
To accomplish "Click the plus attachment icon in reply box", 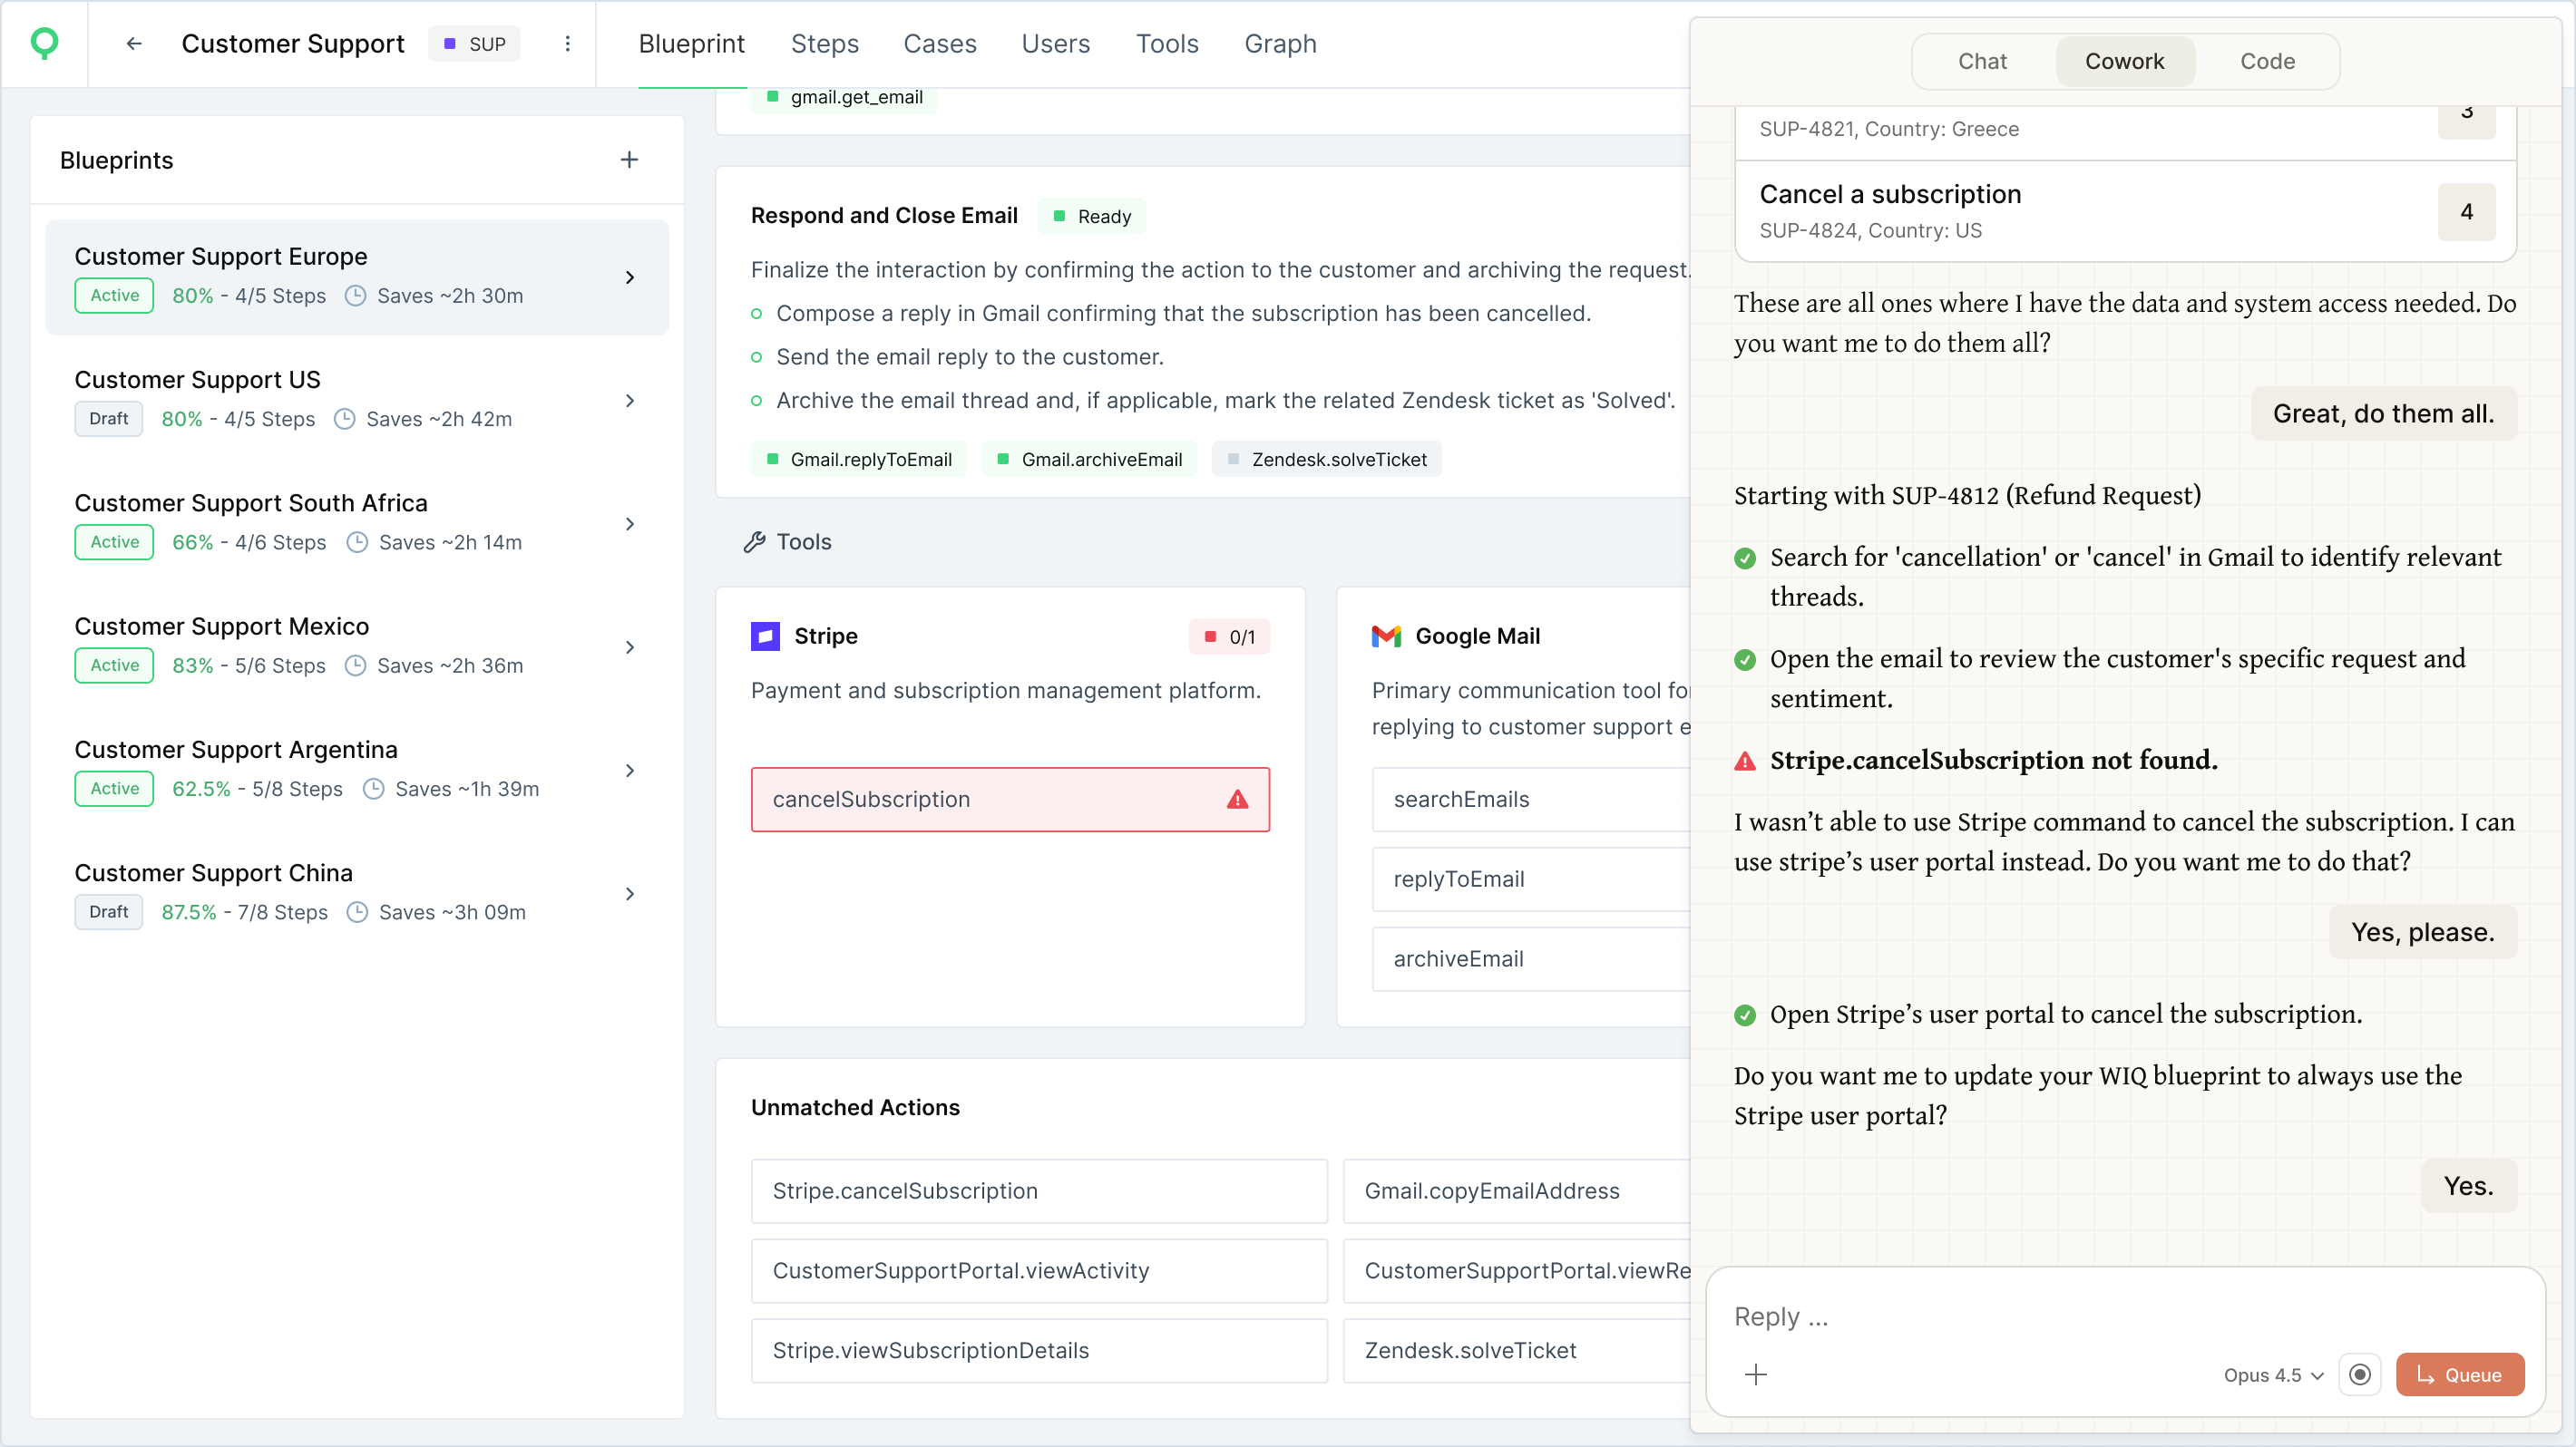I will click(1755, 1375).
